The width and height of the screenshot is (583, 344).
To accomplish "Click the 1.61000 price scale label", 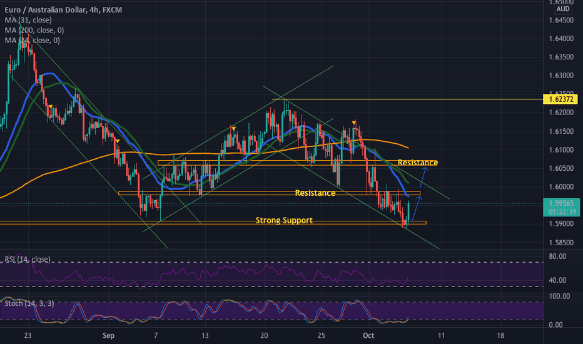I will pos(561,150).
